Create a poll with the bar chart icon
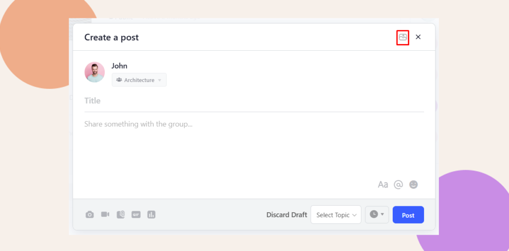The image size is (509, 251). [151, 215]
